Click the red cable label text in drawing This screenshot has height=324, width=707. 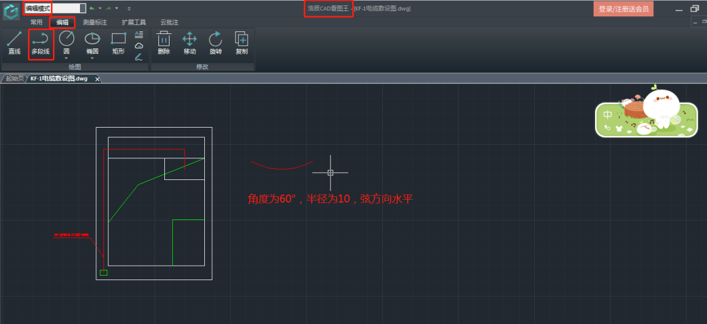[71, 235]
